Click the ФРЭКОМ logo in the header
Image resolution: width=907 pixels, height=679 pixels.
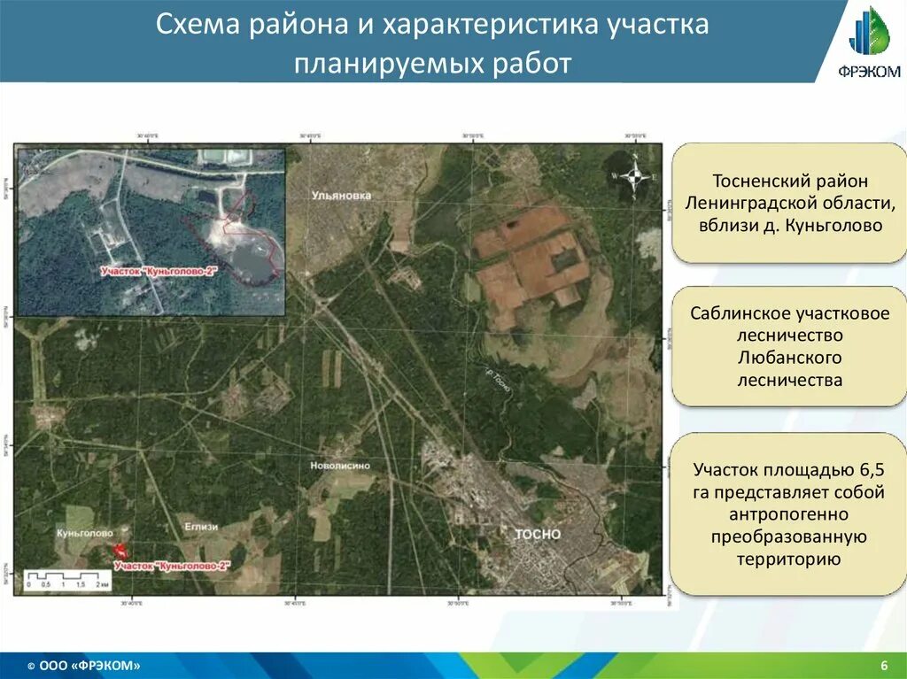click(x=870, y=42)
